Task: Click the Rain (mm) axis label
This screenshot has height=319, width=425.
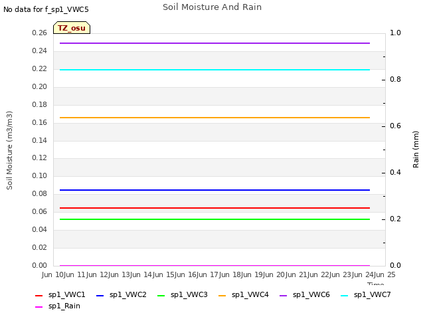Action: (x=416, y=150)
